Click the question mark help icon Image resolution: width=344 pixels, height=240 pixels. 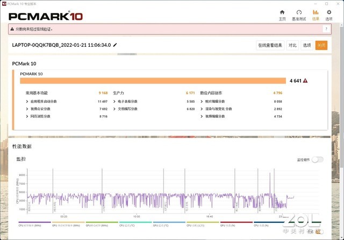point(326,29)
